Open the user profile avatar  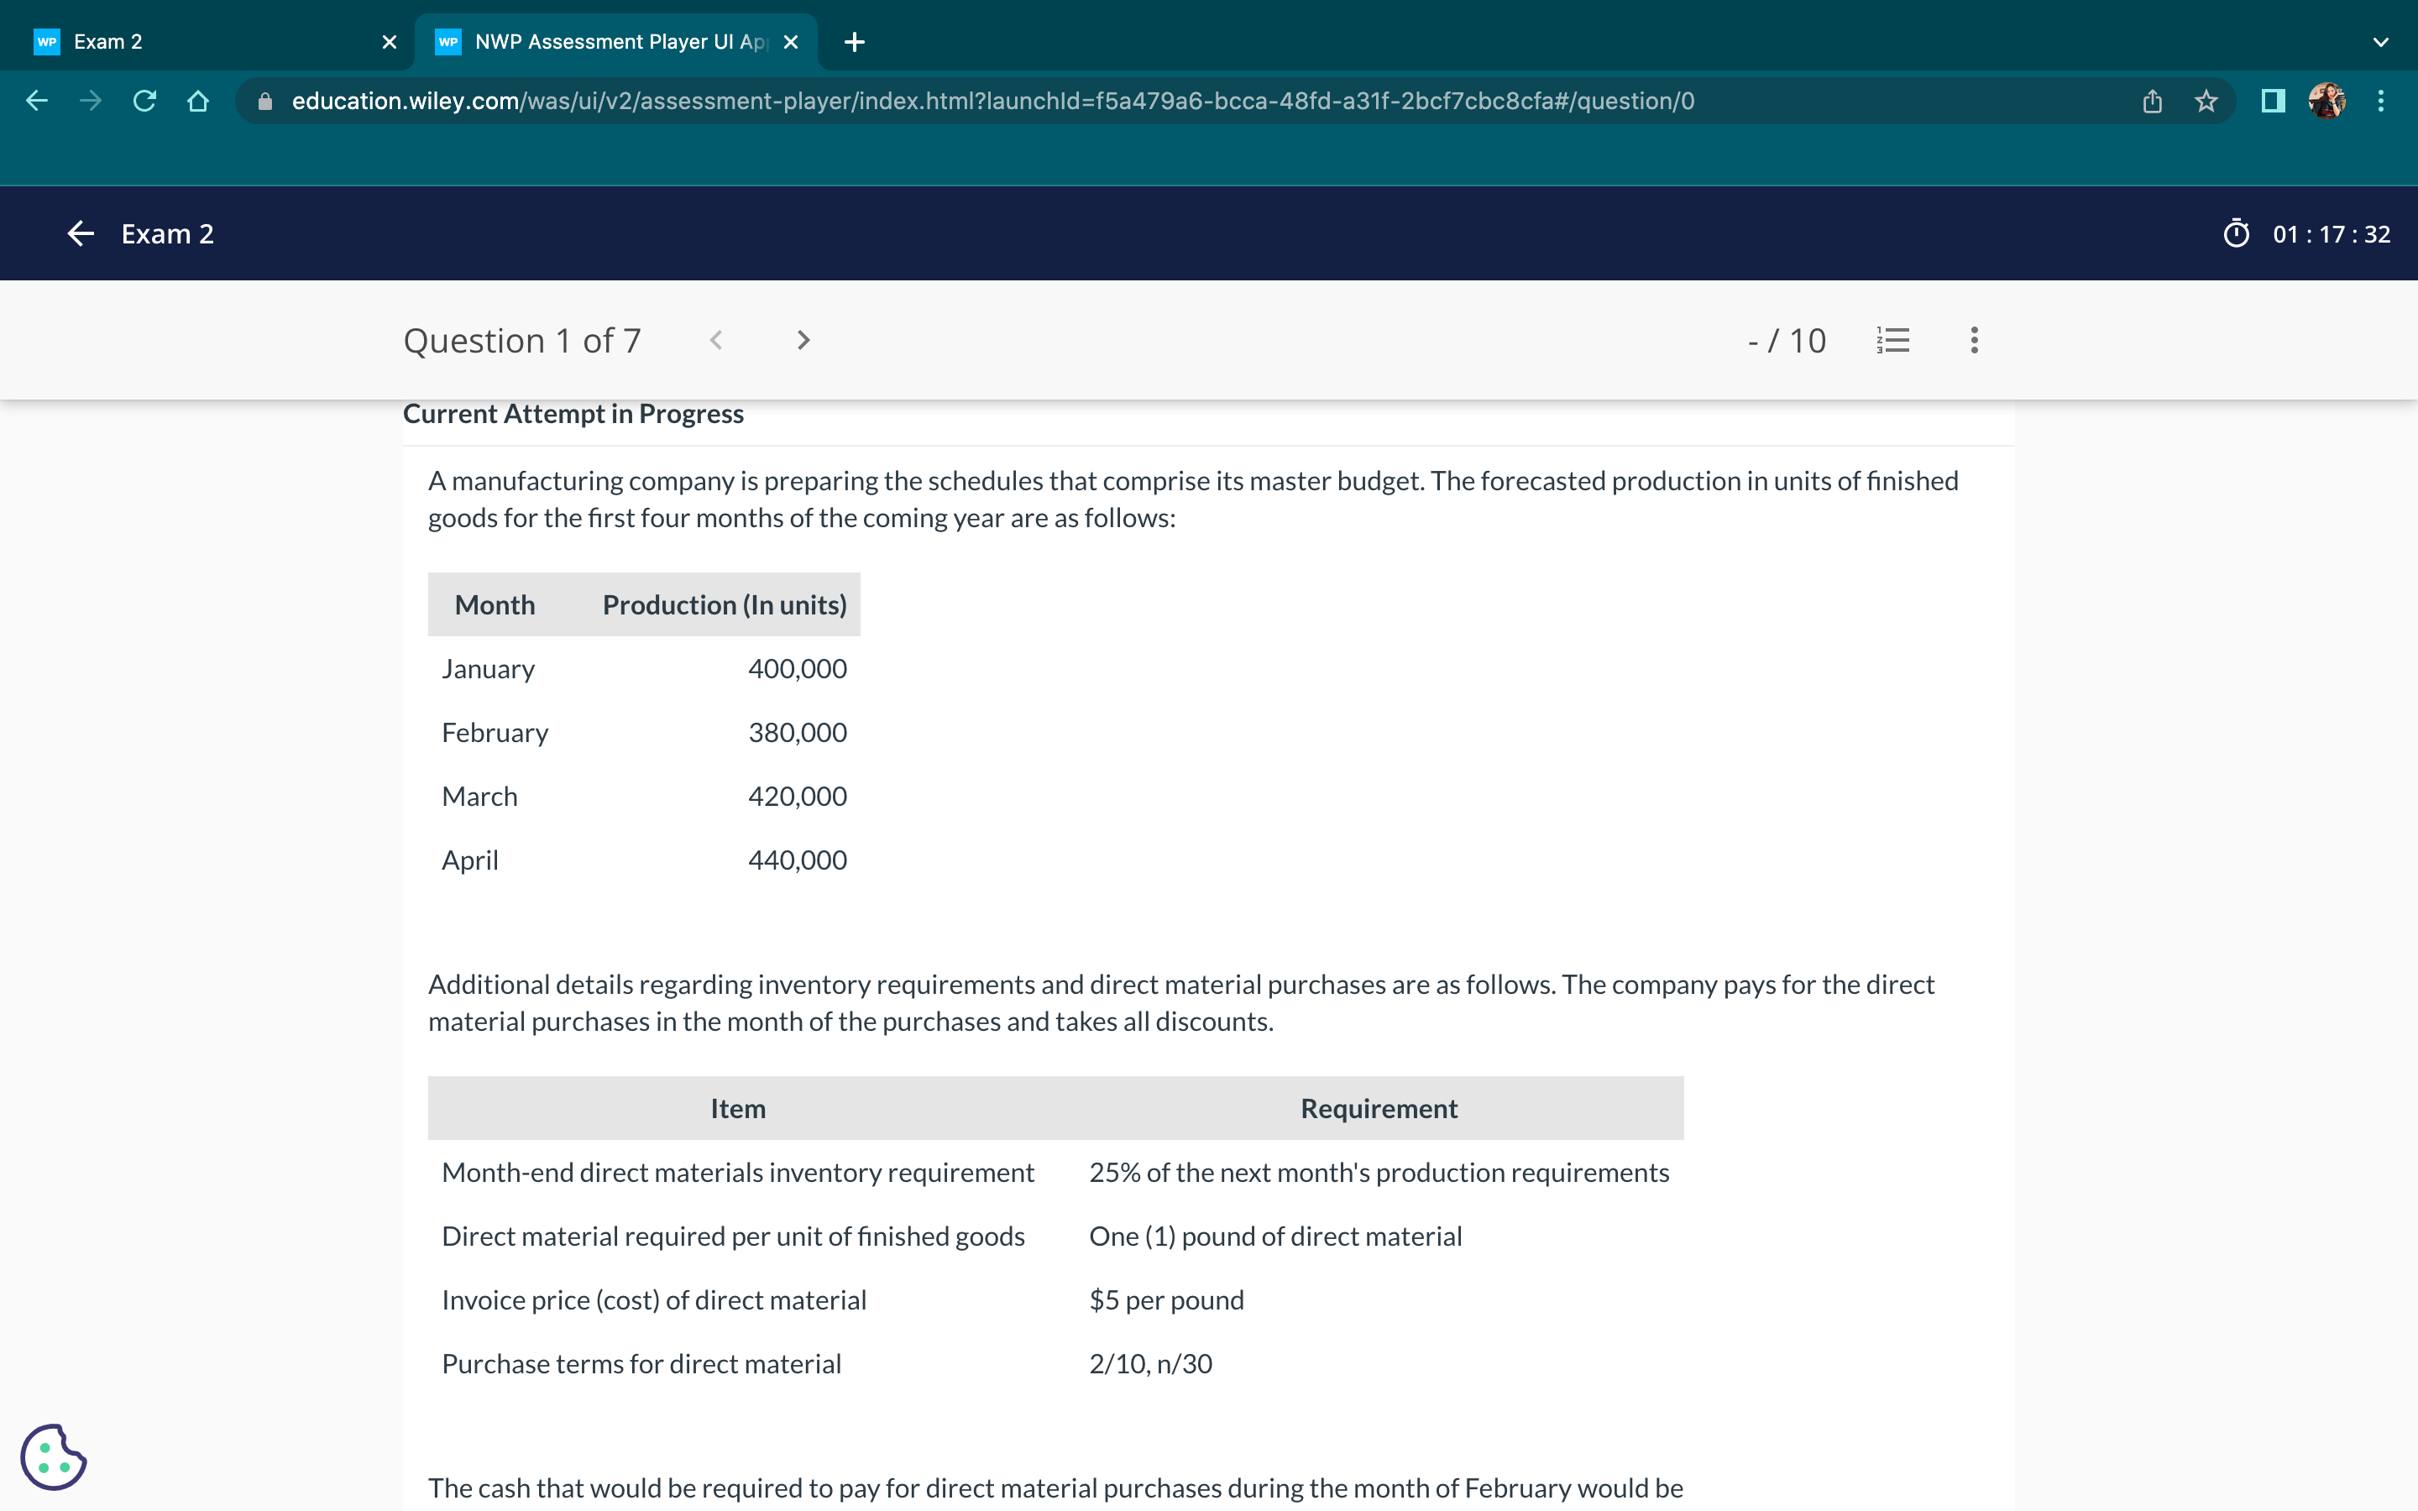[2326, 101]
